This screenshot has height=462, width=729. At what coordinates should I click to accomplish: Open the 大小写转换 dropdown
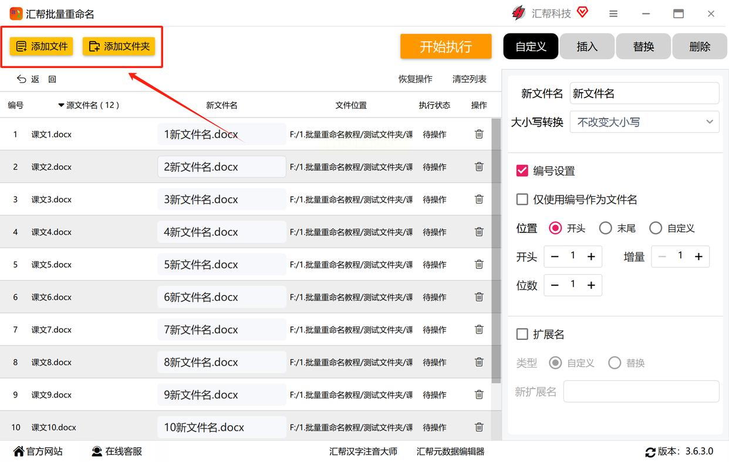pos(644,122)
